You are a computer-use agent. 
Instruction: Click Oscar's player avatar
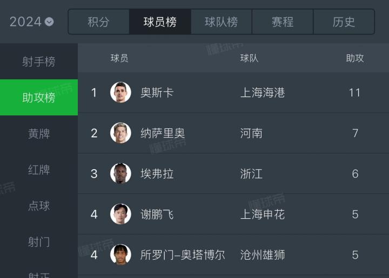click(x=120, y=93)
